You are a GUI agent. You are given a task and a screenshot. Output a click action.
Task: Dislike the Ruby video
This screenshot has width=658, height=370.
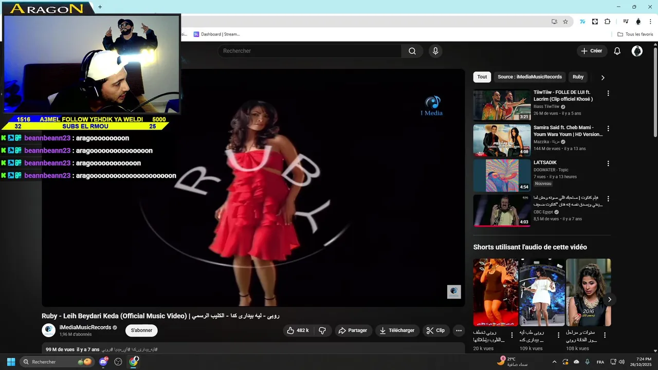click(x=322, y=330)
